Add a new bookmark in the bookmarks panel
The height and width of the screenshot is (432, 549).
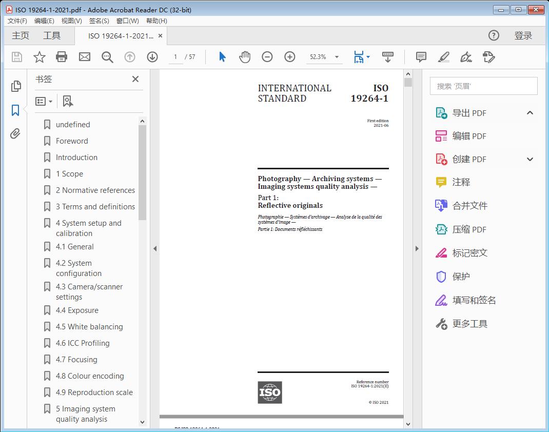68,101
